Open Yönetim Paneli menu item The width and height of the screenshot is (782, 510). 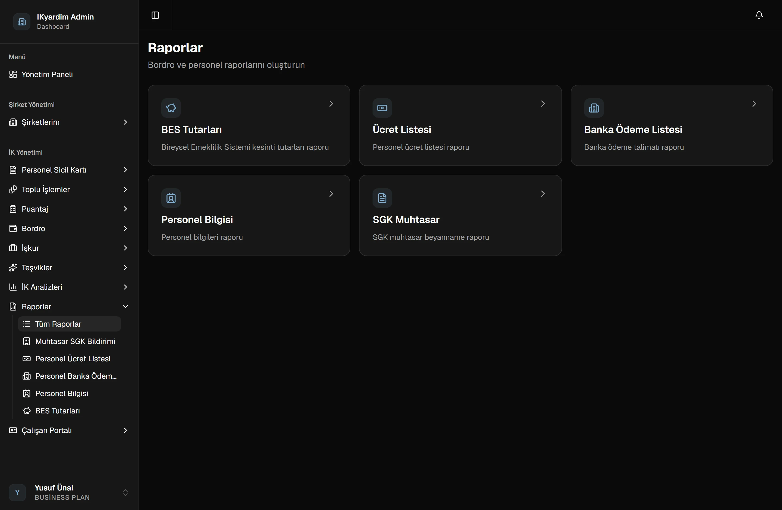click(x=69, y=75)
